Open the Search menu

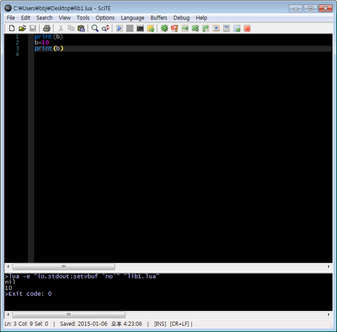[44, 18]
